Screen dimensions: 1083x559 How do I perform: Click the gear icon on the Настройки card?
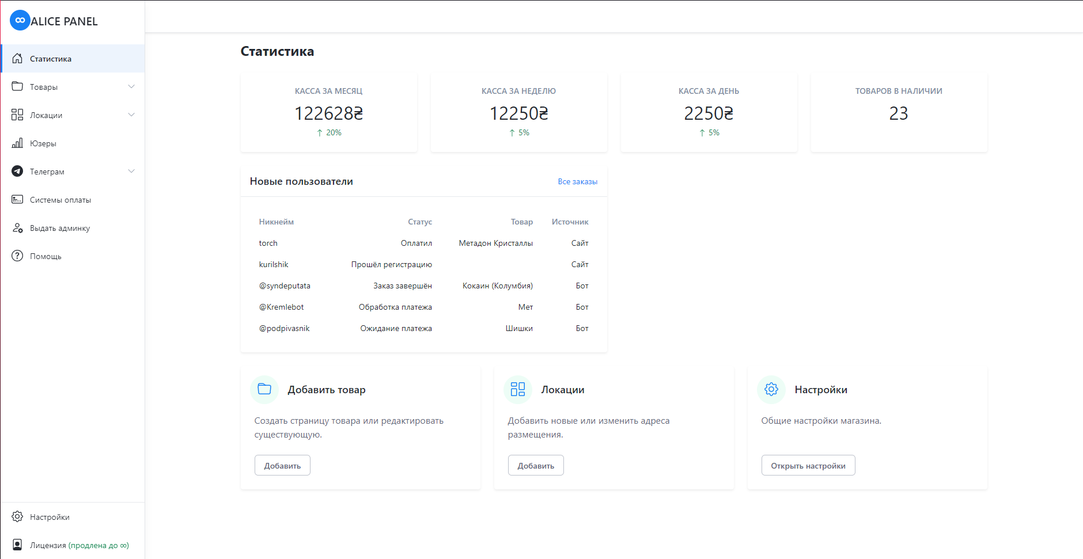pos(771,389)
